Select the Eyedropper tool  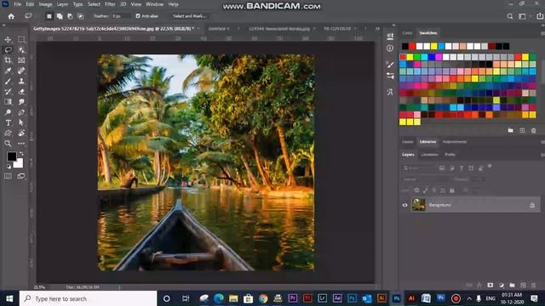(x=8, y=71)
